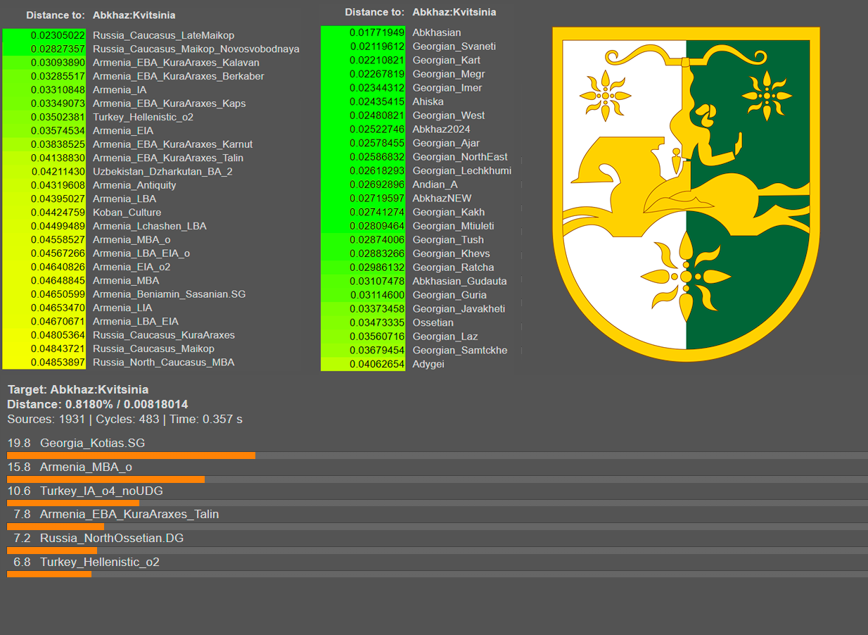Select the Ossetian population row
Image resolution: width=868 pixels, height=635 pixels.
[433, 323]
